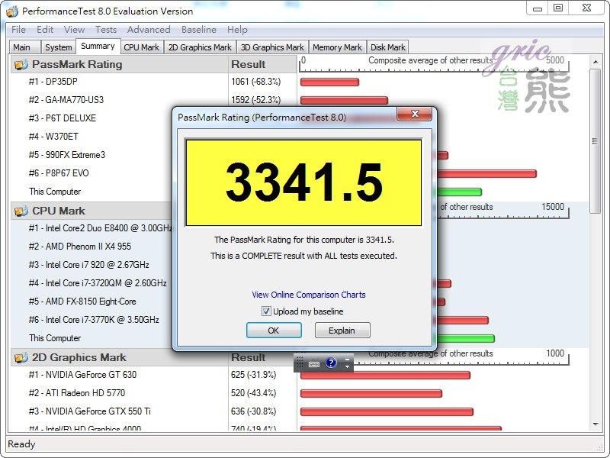
Task: Switch to the Disk Mark tab
Action: [x=388, y=47]
